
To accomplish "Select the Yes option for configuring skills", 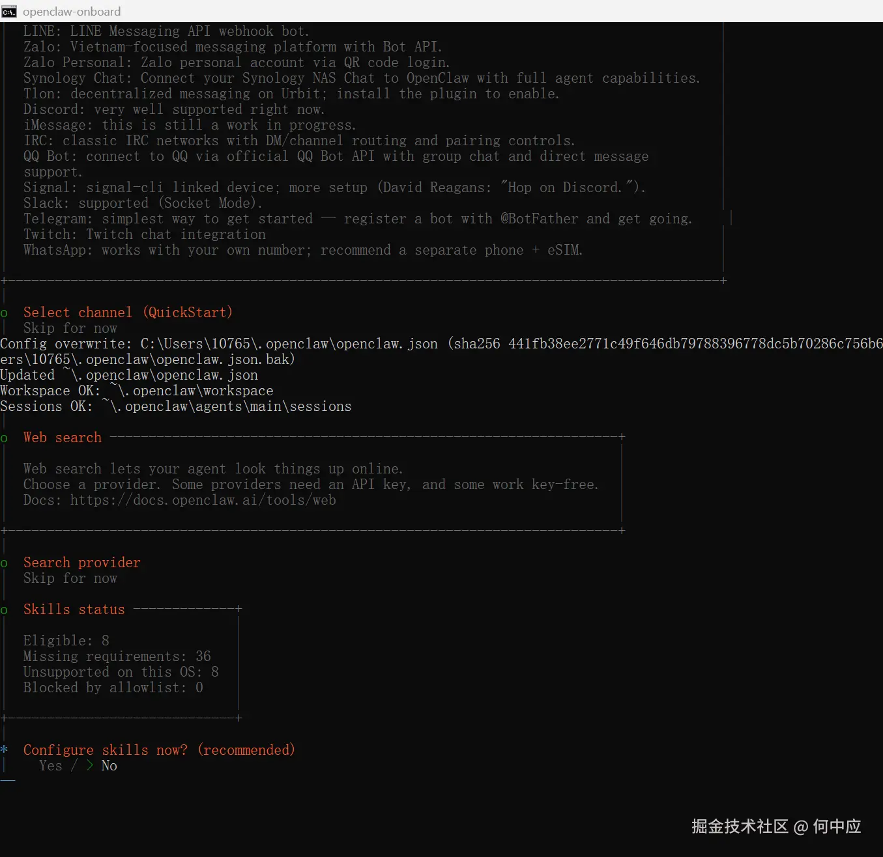I will tap(51, 766).
